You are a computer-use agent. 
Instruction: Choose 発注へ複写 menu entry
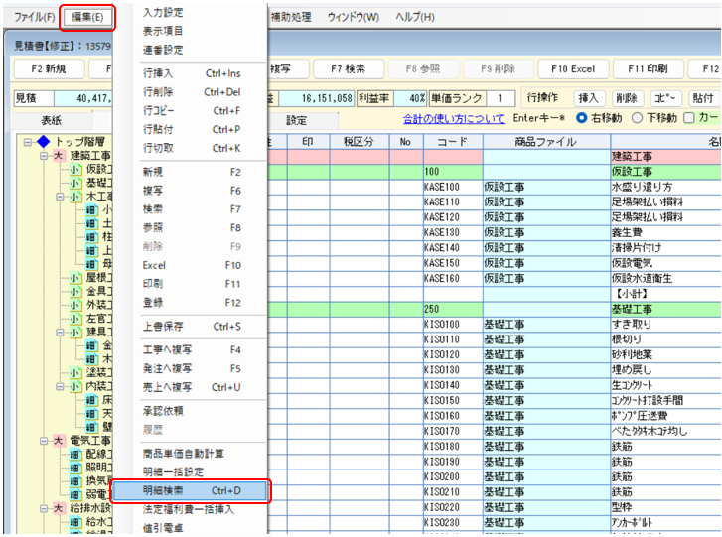tap(192, 368)
